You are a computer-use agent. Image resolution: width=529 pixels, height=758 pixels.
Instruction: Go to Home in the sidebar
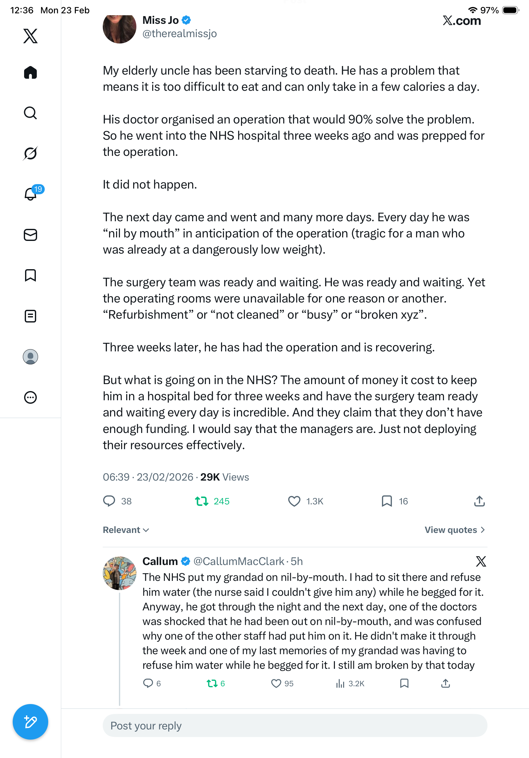tap(30, 73)
